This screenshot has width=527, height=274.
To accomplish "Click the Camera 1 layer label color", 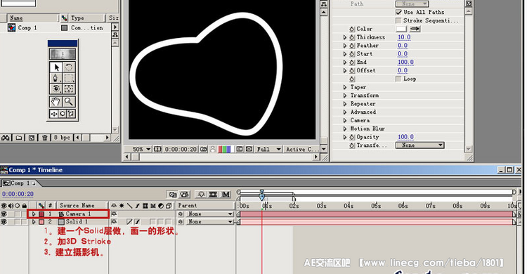I will tap(41, 214).
